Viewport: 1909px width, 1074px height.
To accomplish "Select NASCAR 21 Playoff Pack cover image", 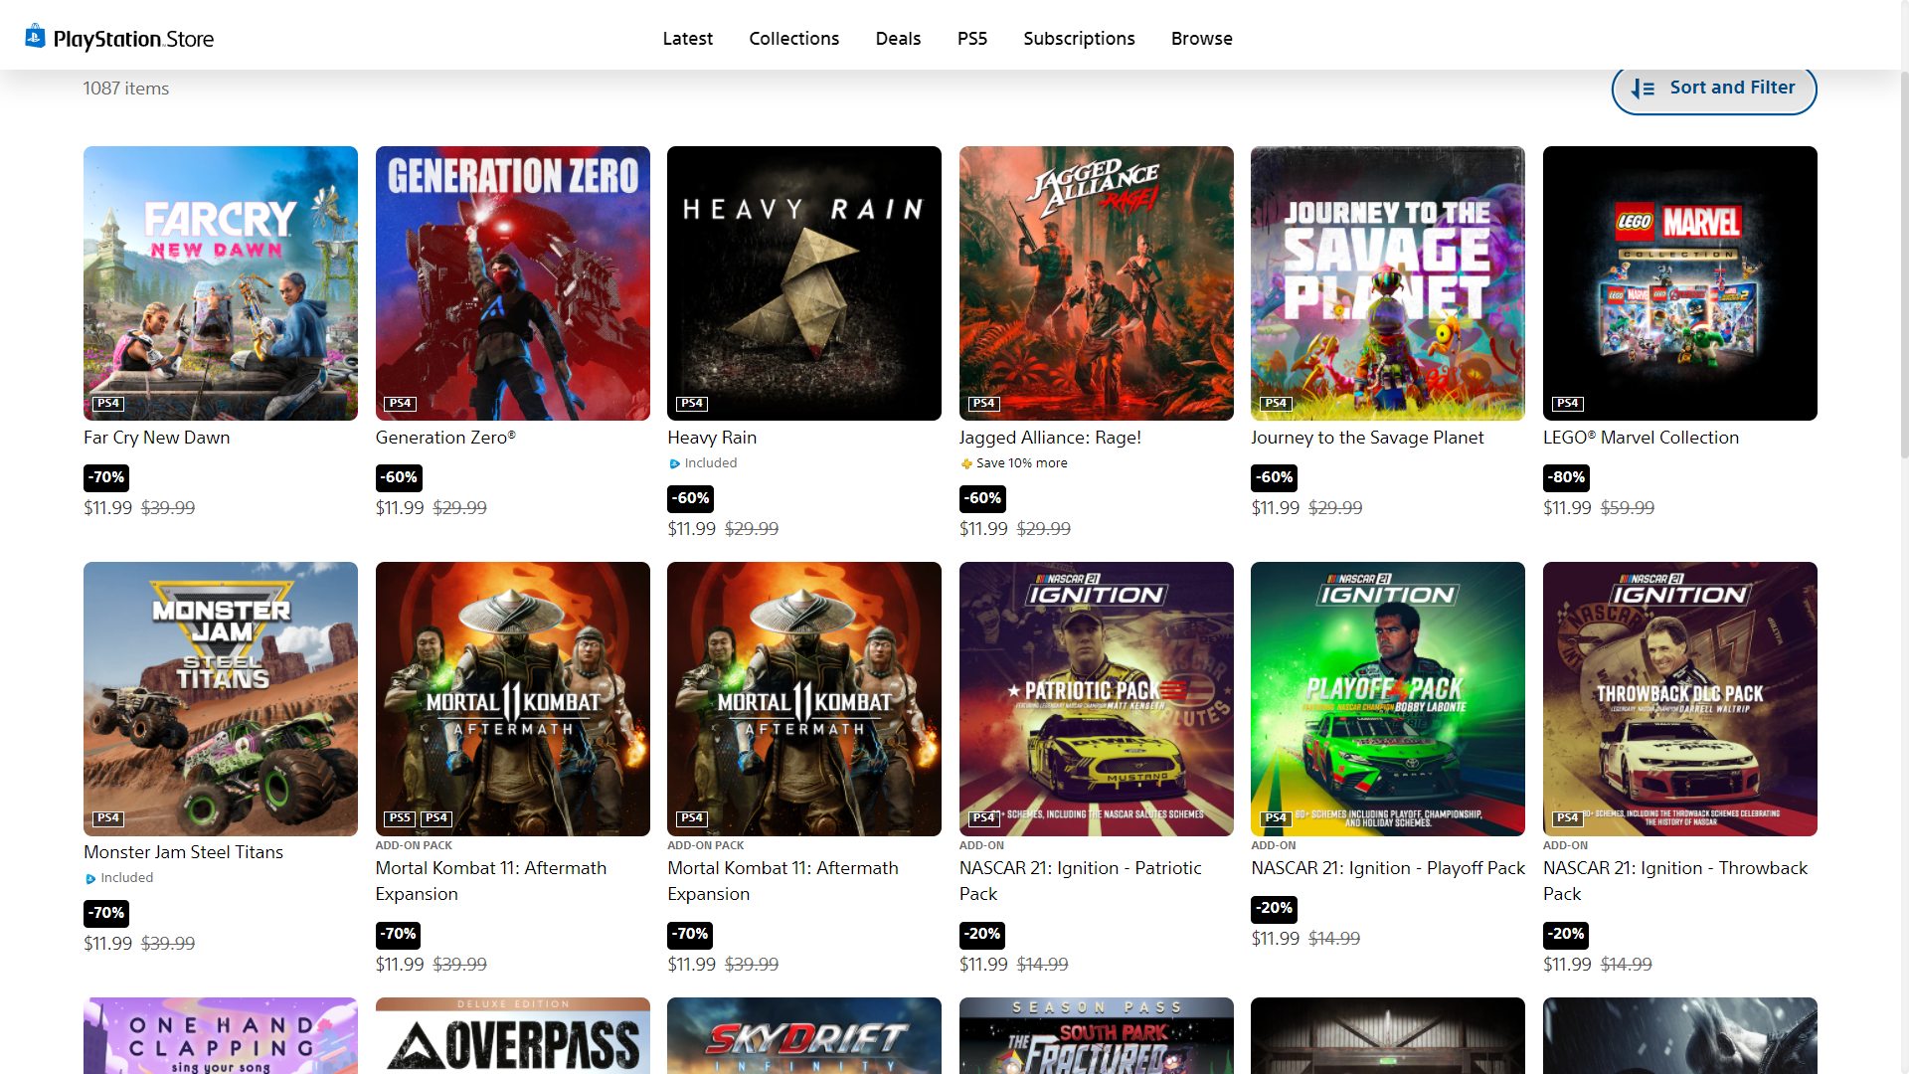I will coord(1387,698).
